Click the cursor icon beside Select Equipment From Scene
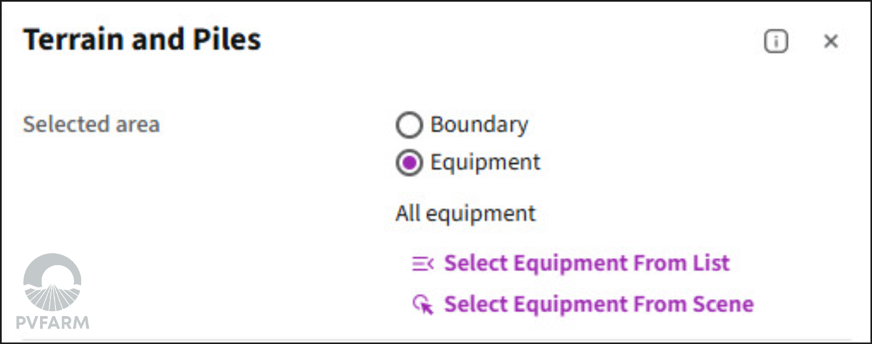The image size is (872, 344). coord(423,305)
